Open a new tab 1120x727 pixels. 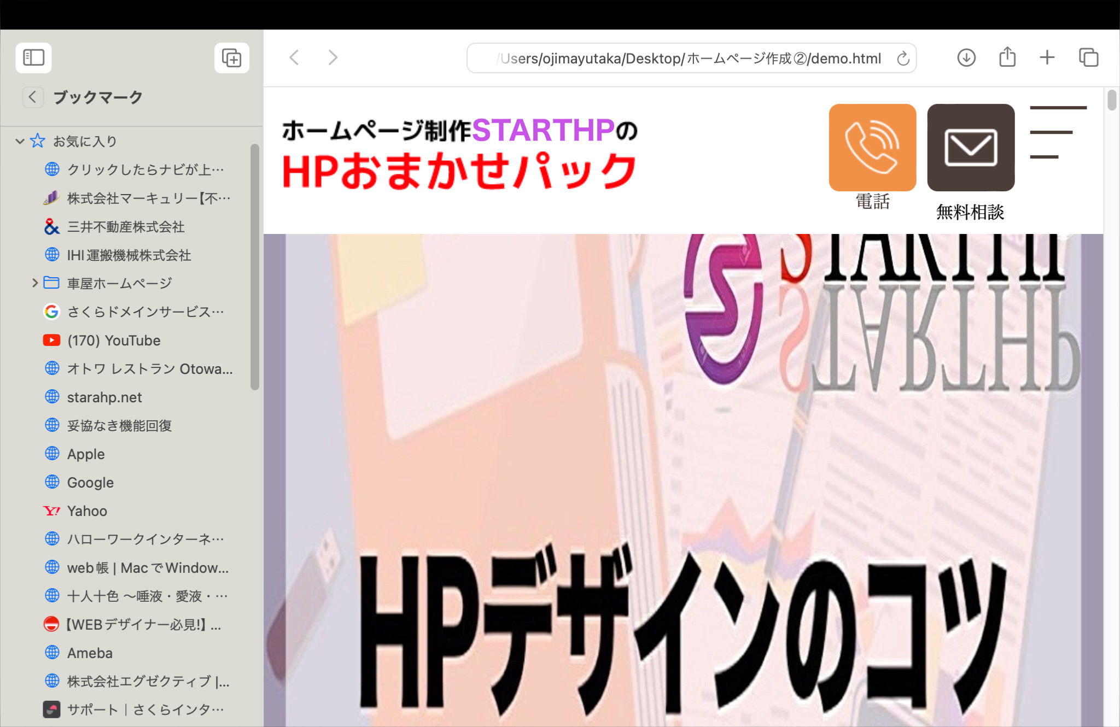1047,57
